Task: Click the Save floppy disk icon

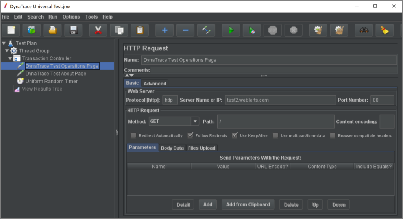Action: [73, 30]
